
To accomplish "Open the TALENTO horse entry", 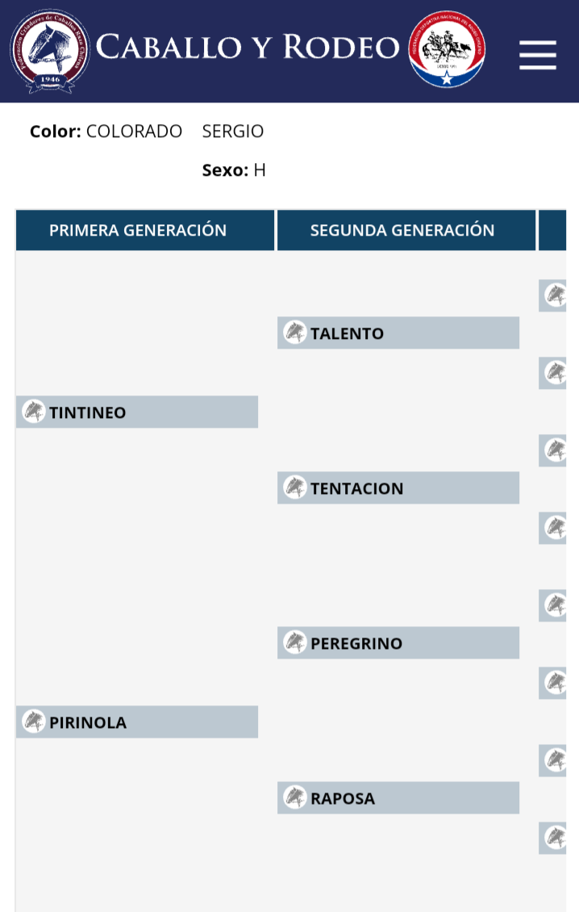I will pos(398,333).
